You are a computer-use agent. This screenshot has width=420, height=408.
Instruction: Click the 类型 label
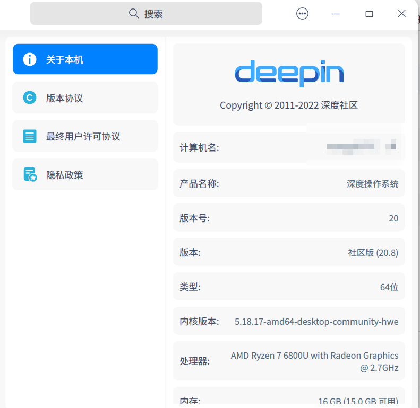190,287
